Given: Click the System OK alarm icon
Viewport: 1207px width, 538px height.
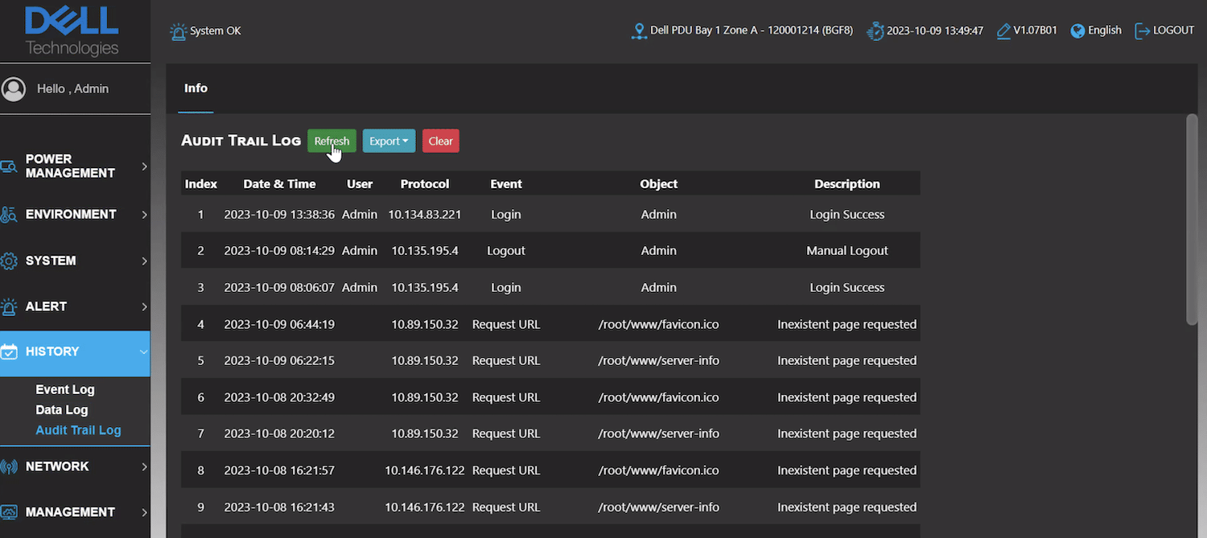Looking at the screenshot, I should click(178, 31).
